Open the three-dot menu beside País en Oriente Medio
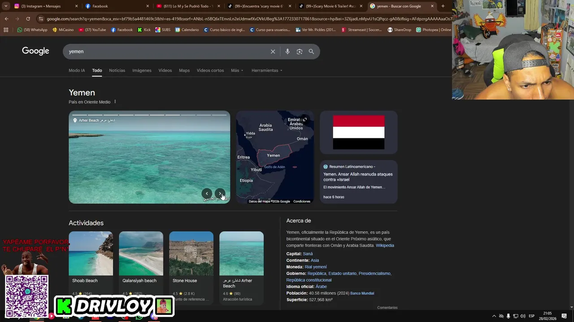 pyautogui.click(x=115, y=102)
